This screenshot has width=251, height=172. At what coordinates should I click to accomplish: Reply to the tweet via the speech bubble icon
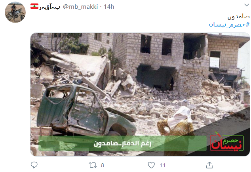[34, 165]
